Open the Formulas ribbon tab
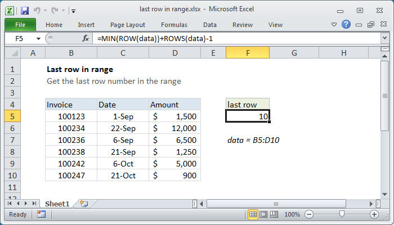 click(x=174, y=25)
